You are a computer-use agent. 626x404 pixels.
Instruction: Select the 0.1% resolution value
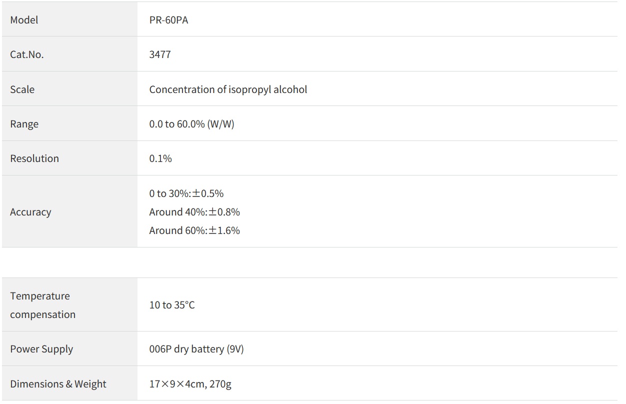coord(160,158)
